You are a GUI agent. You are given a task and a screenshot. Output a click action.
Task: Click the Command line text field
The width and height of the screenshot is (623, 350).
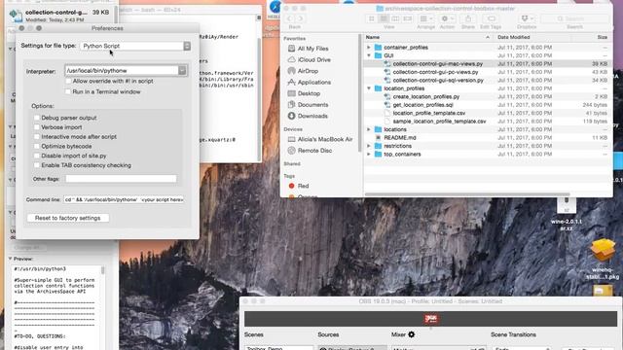tap(124, 199)
